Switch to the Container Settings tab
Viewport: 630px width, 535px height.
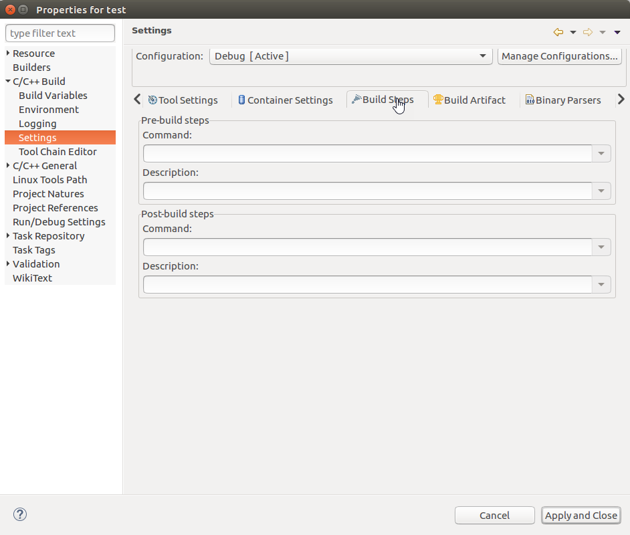coord(286,100)
